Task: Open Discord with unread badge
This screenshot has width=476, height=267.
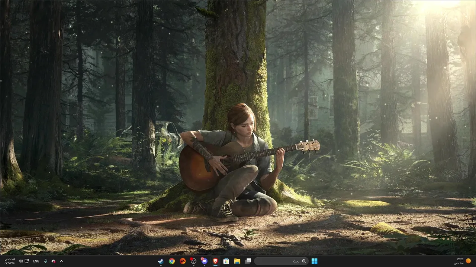Action: [204, 261]
